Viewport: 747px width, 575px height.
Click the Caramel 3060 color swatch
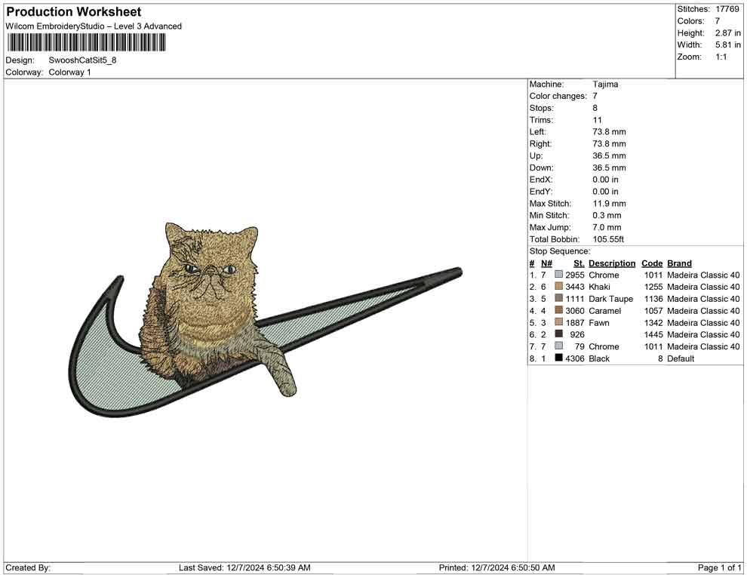[559, 310]
